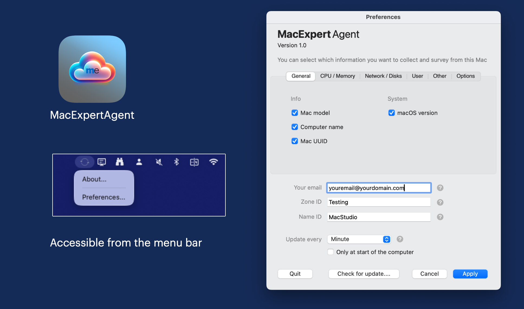
Task: Focus the Your email input field
Action: 379,188
